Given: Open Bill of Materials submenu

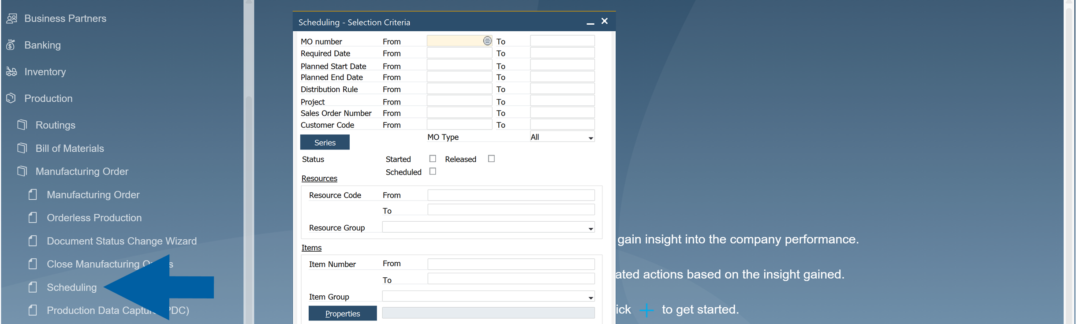Looking at the screenshot, I should pyautogui.click(x=70, y=149).
